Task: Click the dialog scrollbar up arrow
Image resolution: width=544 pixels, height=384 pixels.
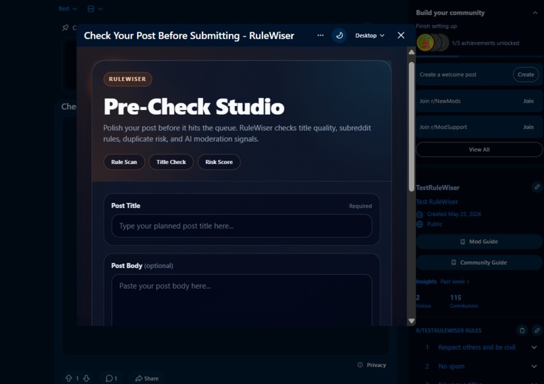Action: tap(412, 52)
